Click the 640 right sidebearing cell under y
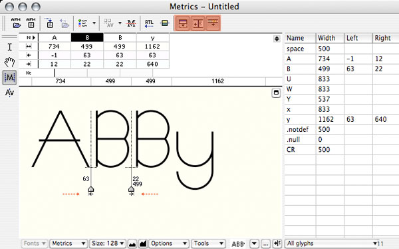The height and width of the screenshot is (249, 399). point(153,64)
